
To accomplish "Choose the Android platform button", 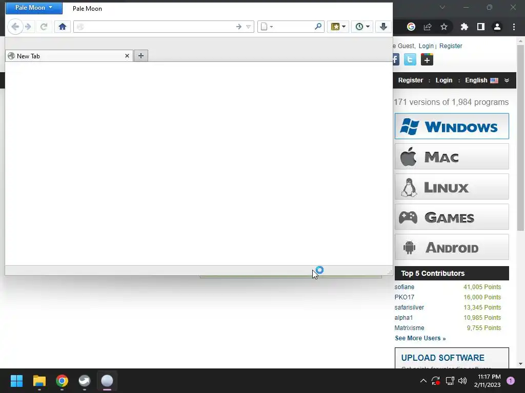I will pos(452,247).
